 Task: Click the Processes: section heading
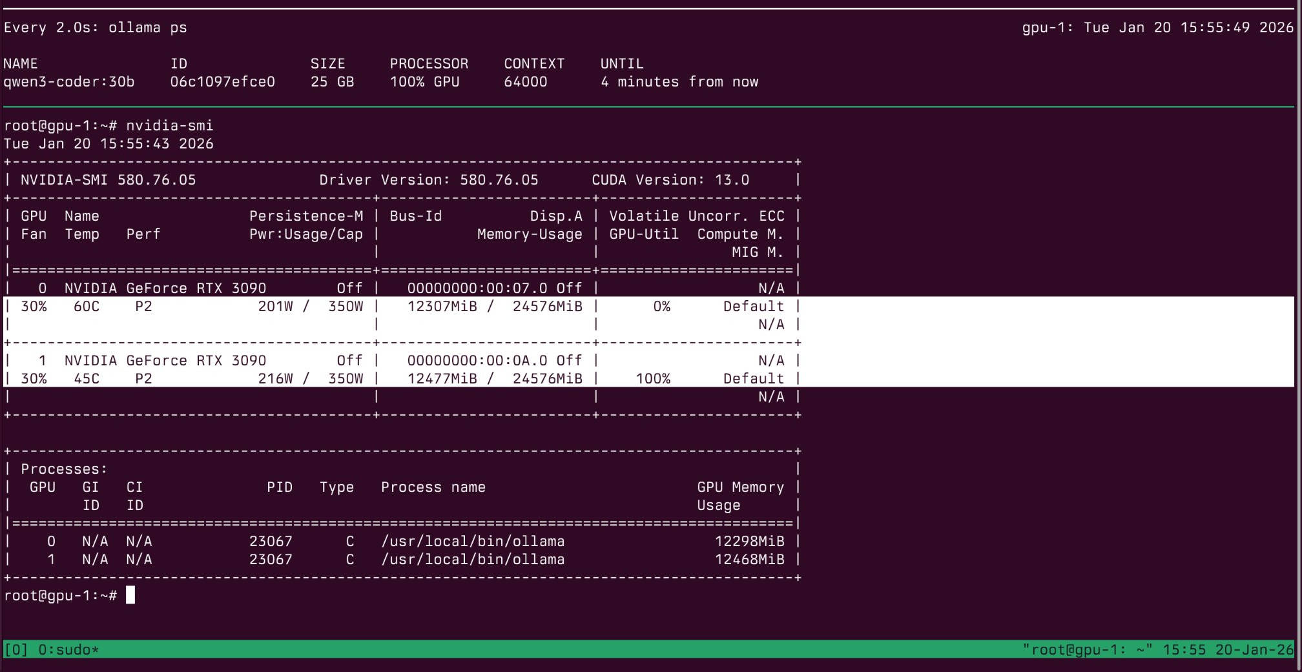(64, 469)
